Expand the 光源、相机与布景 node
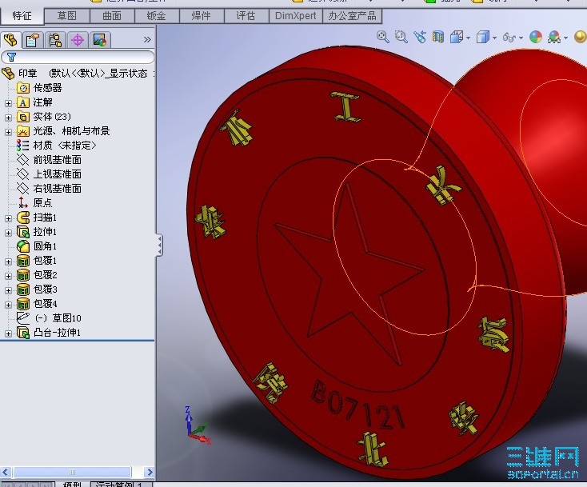Screen dimensions: 587x487 tap(8, 132)
